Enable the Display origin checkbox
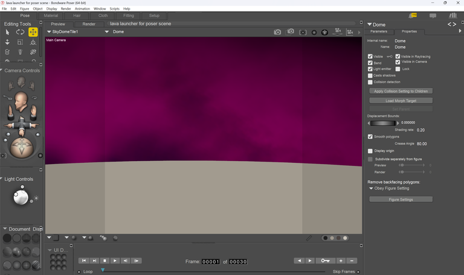 coord(370,151)
